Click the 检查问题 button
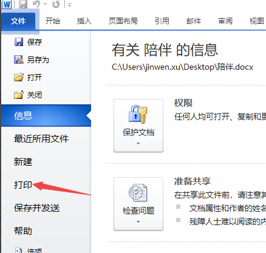Screen dimensions: 266x253 click(x=138, y=204)
